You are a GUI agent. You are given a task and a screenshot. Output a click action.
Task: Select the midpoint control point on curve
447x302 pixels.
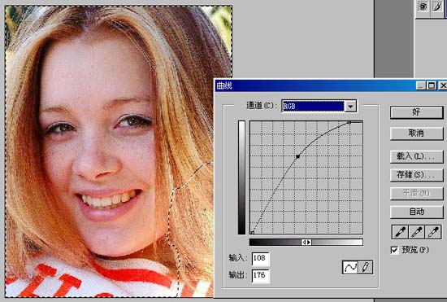(x=298, y=156)
